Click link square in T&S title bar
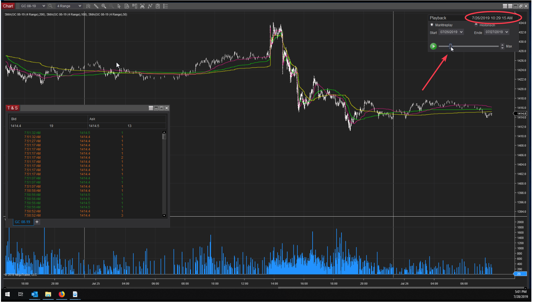Image resolution: width=533 pixels, height=302 pixels. 151,108
